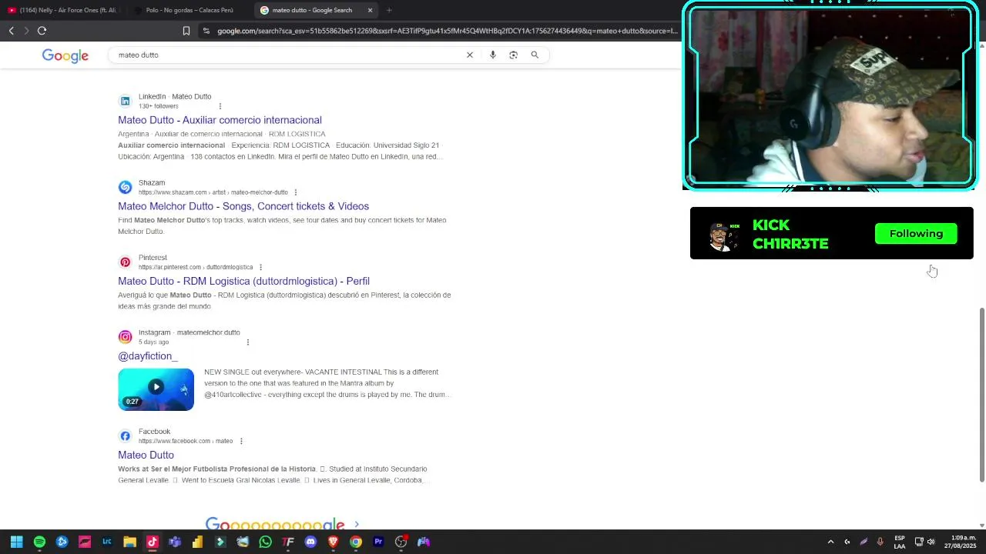This screenshot has width=986, height=554.
Task: Open Mateo Dutto Facebook result
Action: 146,455
